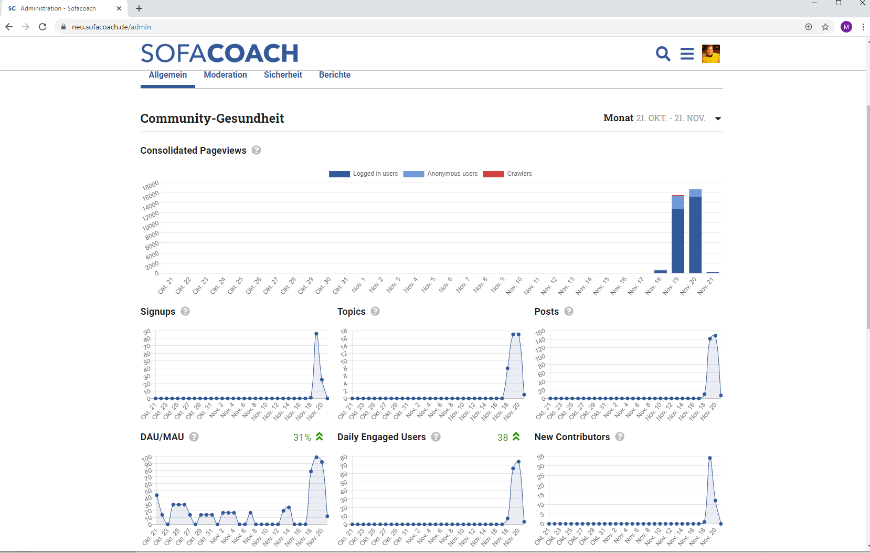Toggle Anonymous users legend series
The height and width of the screenshot is (553, 870).
pos(440,174)
